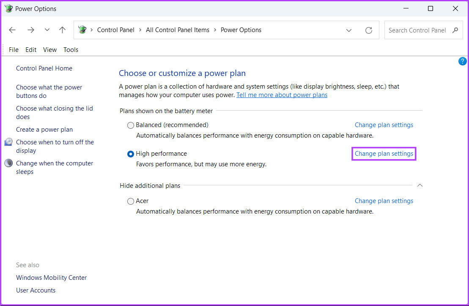Expand chevron after Control Panel breadcrumb

pos(140,30)
